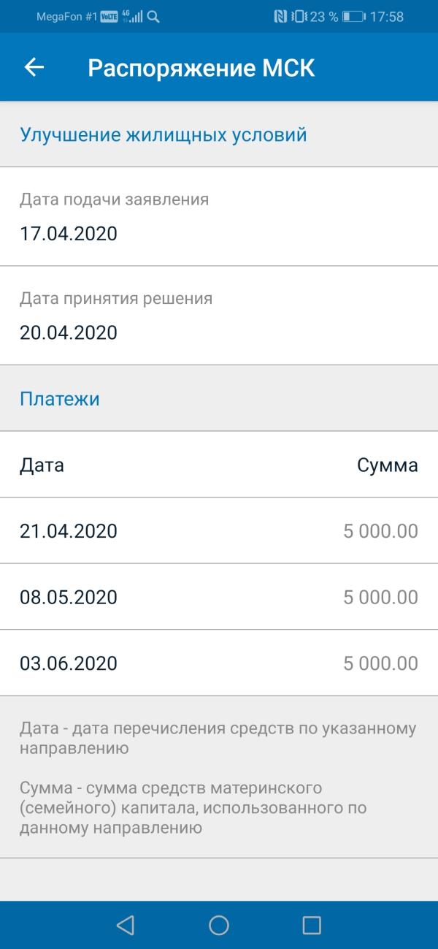The image size is (438, 949).
Task: Tap the search magnifier in status bar
Action: click(153, 16)
